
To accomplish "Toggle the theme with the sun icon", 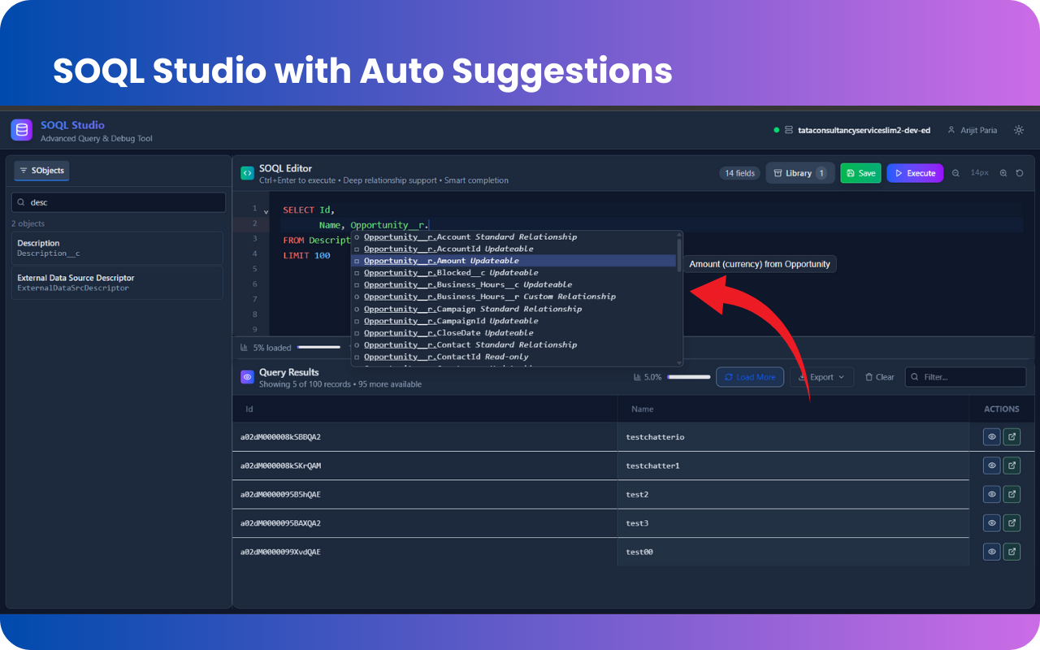I will [1019, 129].
